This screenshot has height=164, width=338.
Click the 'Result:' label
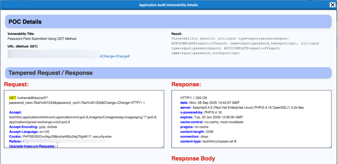click(x=177, y=34)
